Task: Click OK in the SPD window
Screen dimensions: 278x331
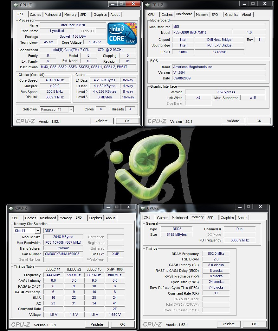Action: pyautogui.click(x=123, y=324)
